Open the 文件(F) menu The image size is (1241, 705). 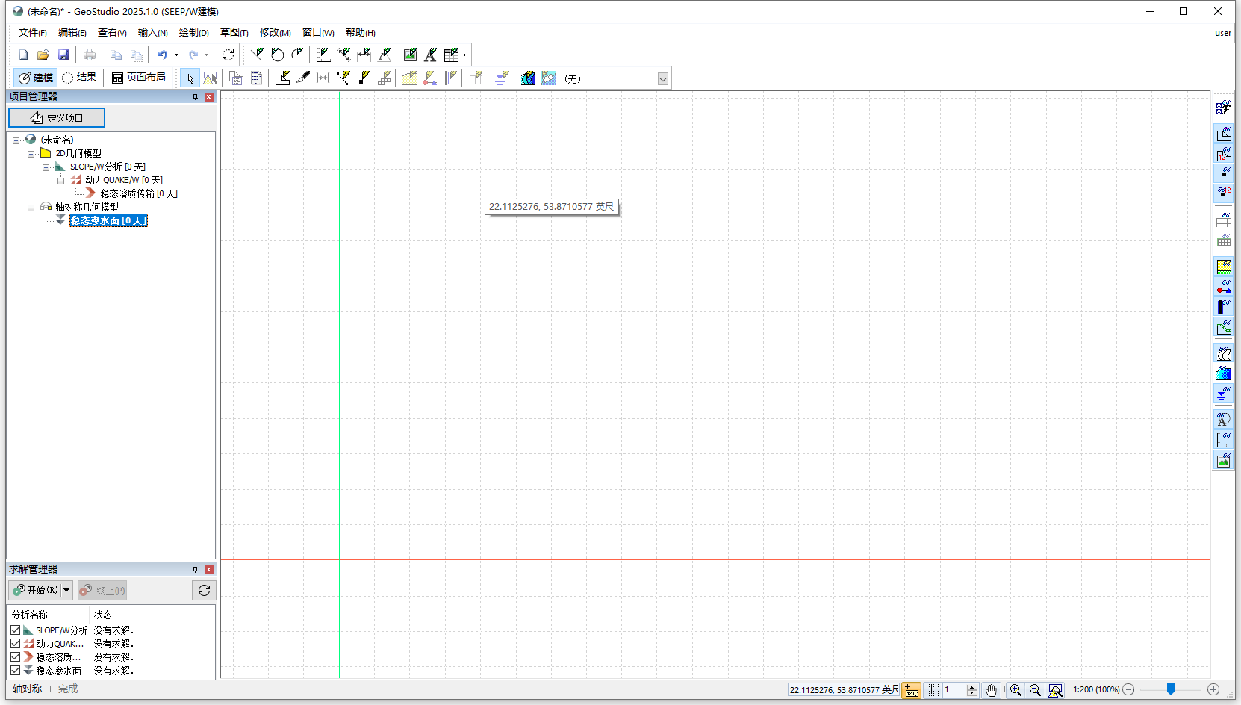pos(33,32)
